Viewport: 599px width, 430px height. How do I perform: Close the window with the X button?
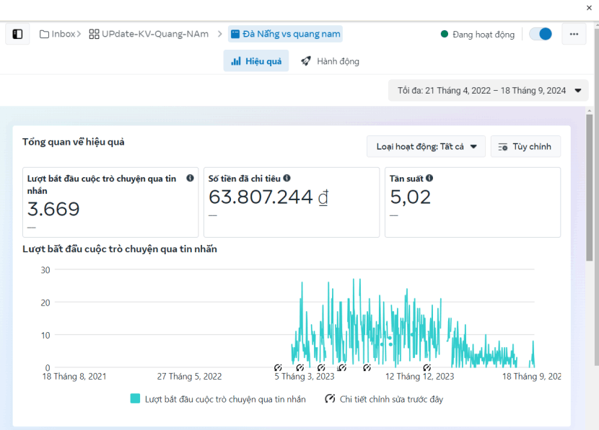coord(590,8)
